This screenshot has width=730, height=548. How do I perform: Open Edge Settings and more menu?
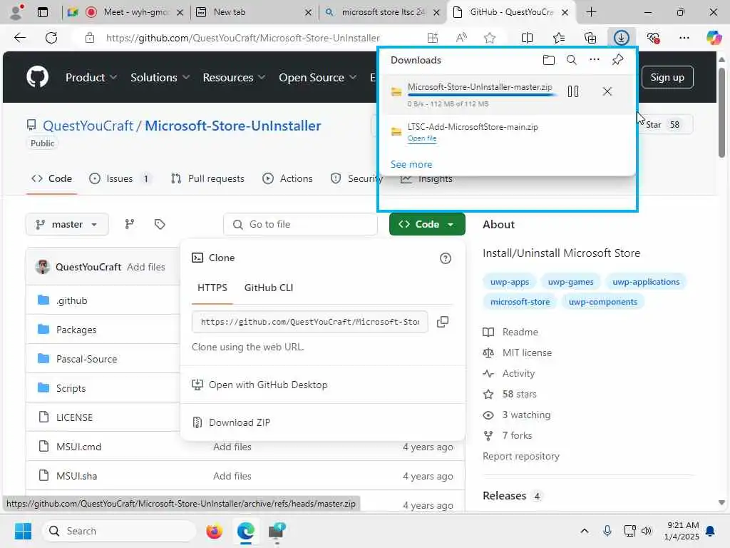tap(684, 38)
